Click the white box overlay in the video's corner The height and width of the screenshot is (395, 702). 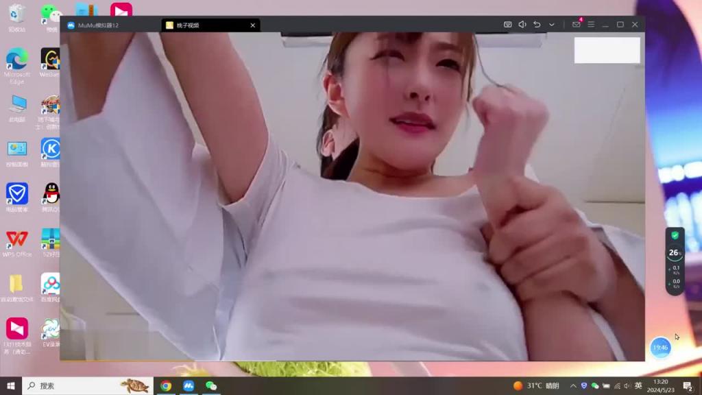click(x=607, y=50)
